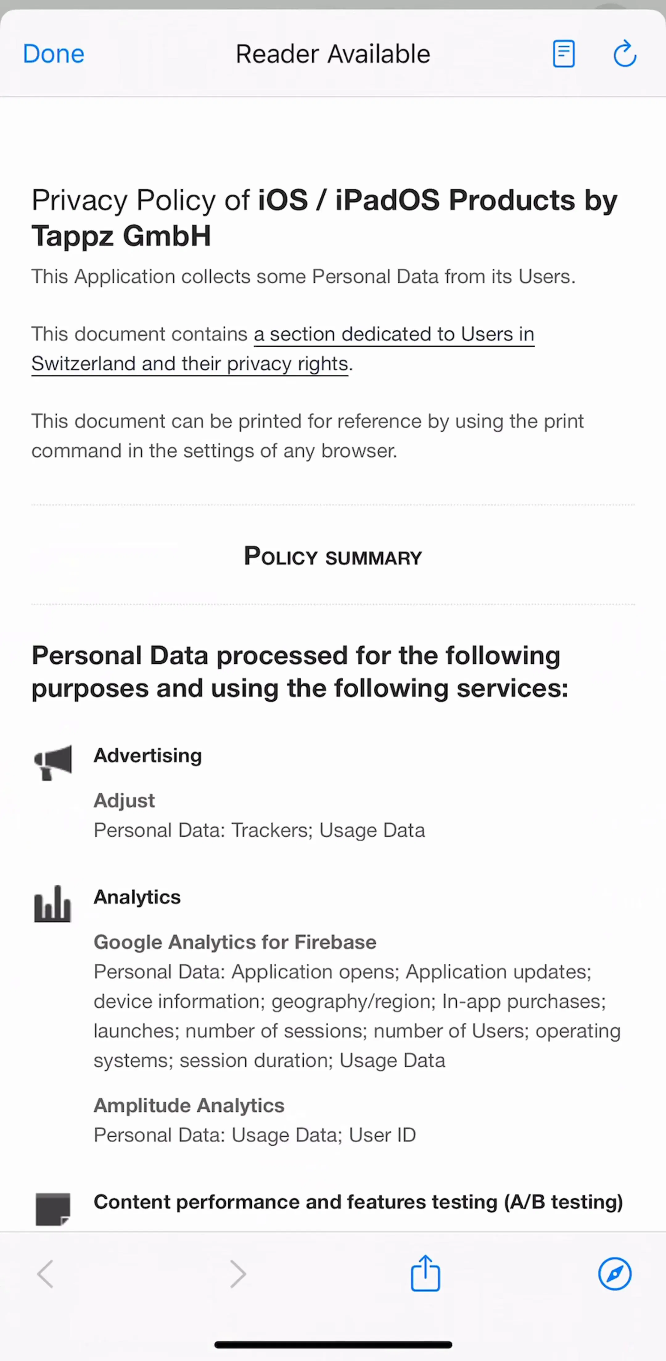Tap the Advertising megaphone icon
The image size is (666, 1361).
(x=52, y=762)
